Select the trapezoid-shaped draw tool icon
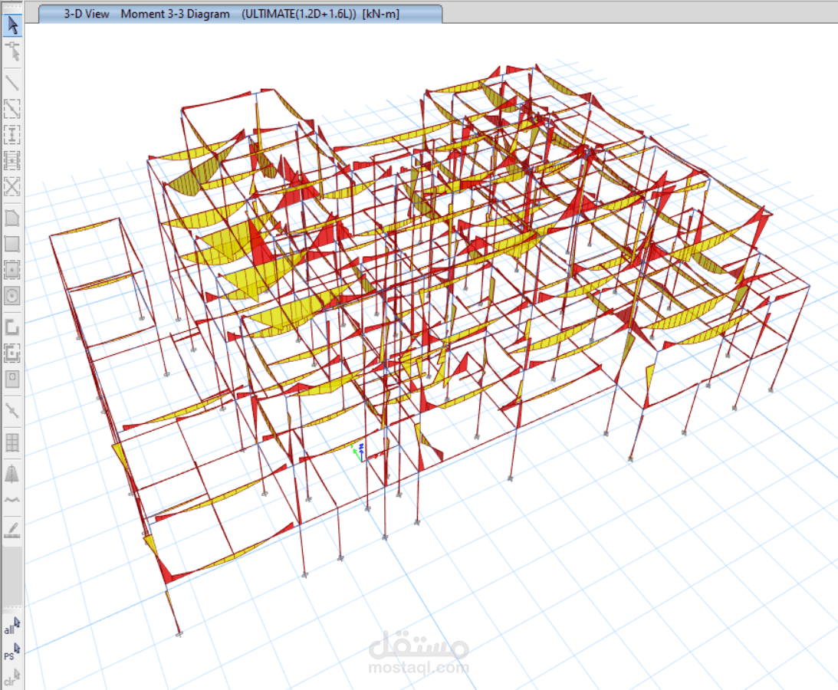The height and width of the screenshot is (690, 838). coord(12,474)
